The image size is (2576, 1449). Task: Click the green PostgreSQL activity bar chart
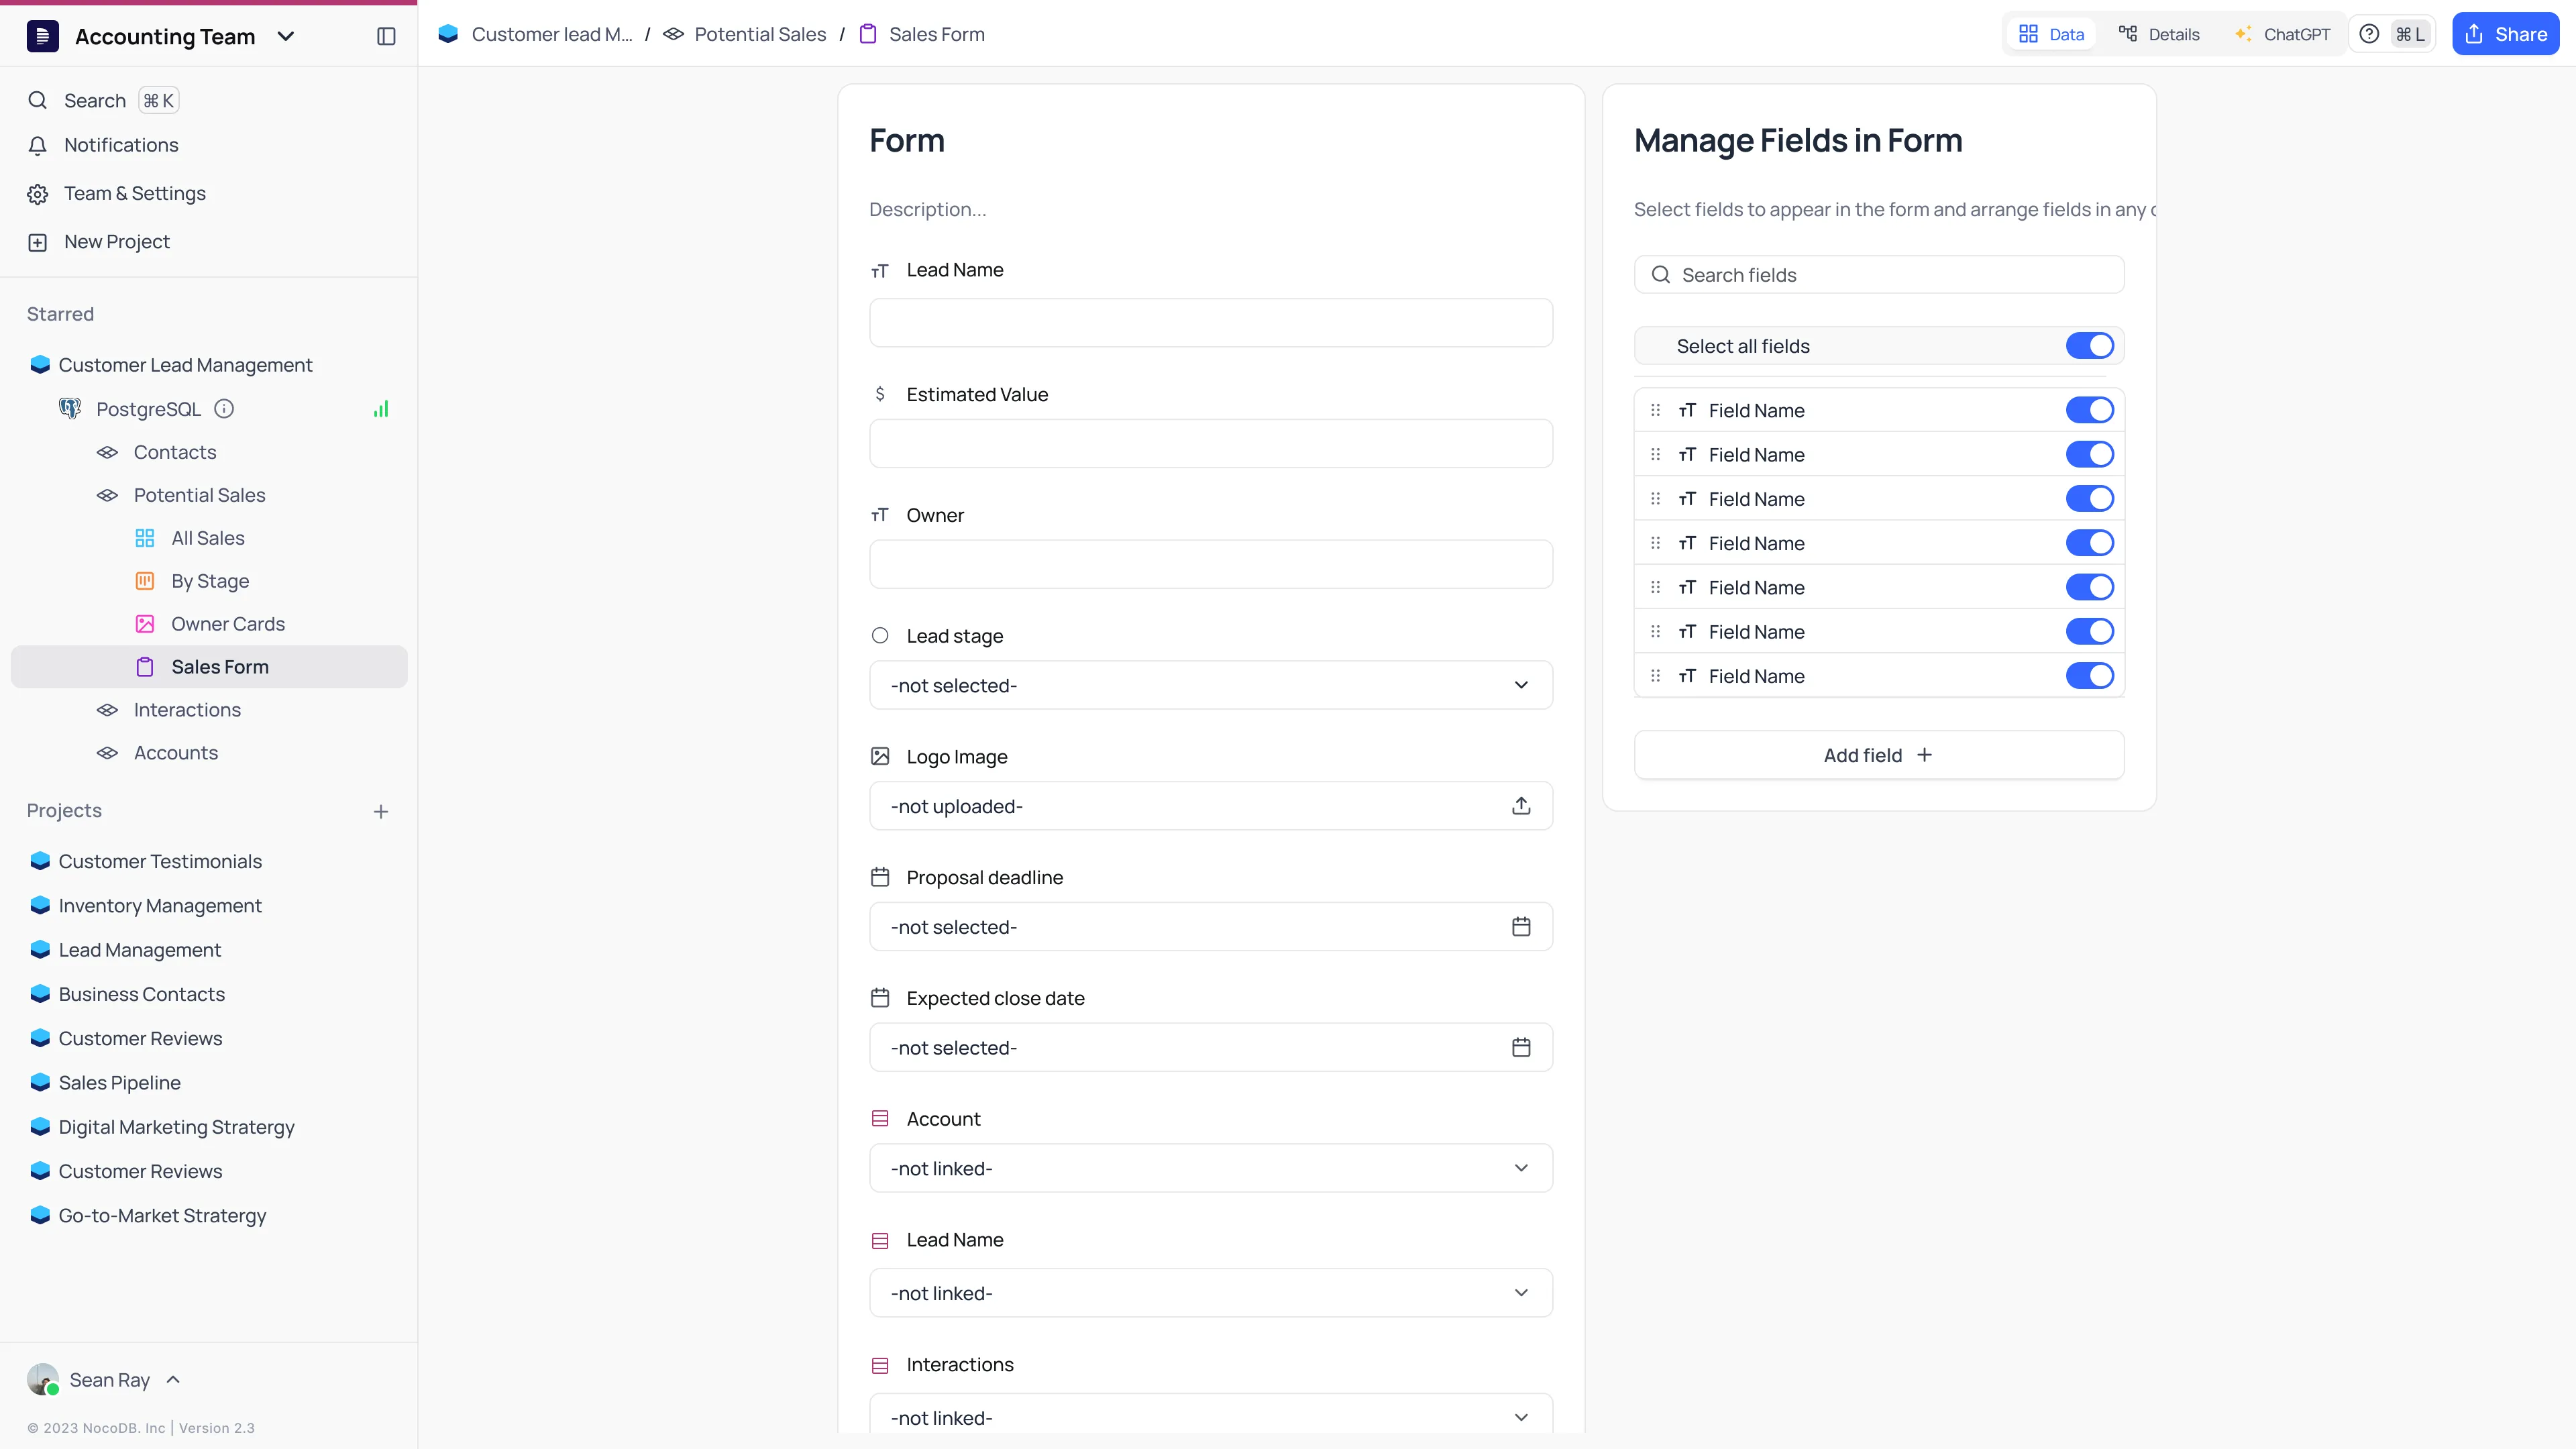[381, 408]
